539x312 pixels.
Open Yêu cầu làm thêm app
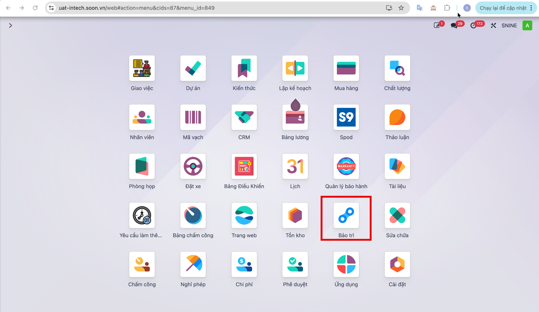click(142, 215)
